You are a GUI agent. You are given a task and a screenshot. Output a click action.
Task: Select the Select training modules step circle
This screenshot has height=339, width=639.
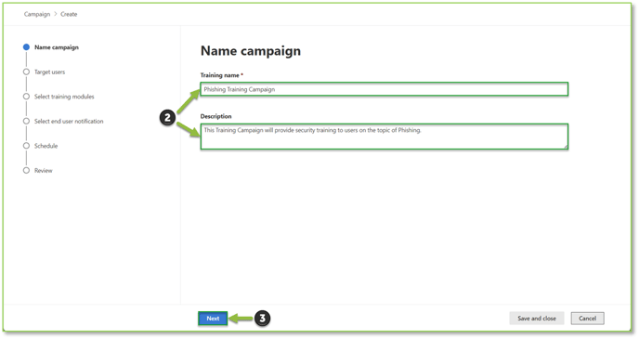(26, 97)
